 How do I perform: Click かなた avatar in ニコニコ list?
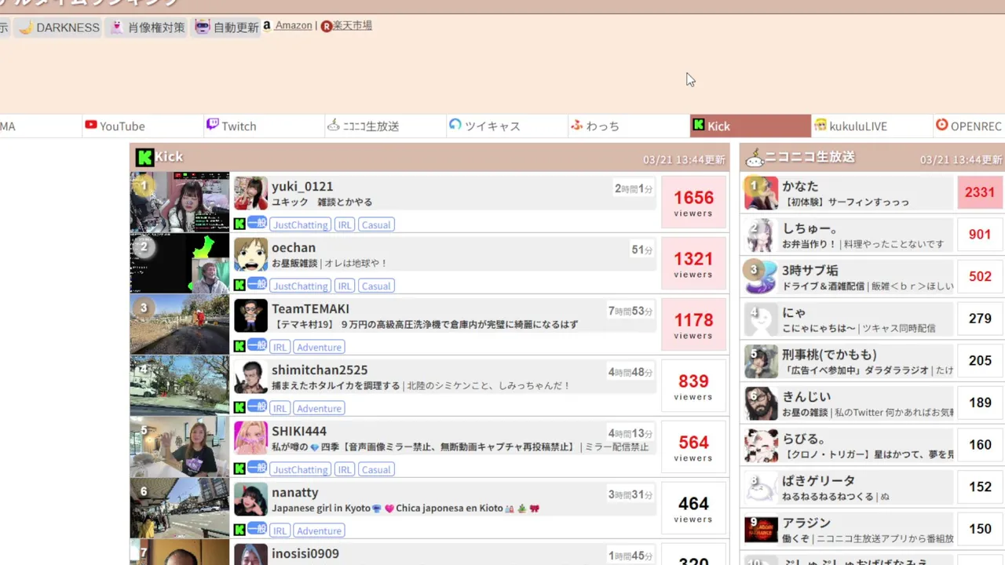761,193
